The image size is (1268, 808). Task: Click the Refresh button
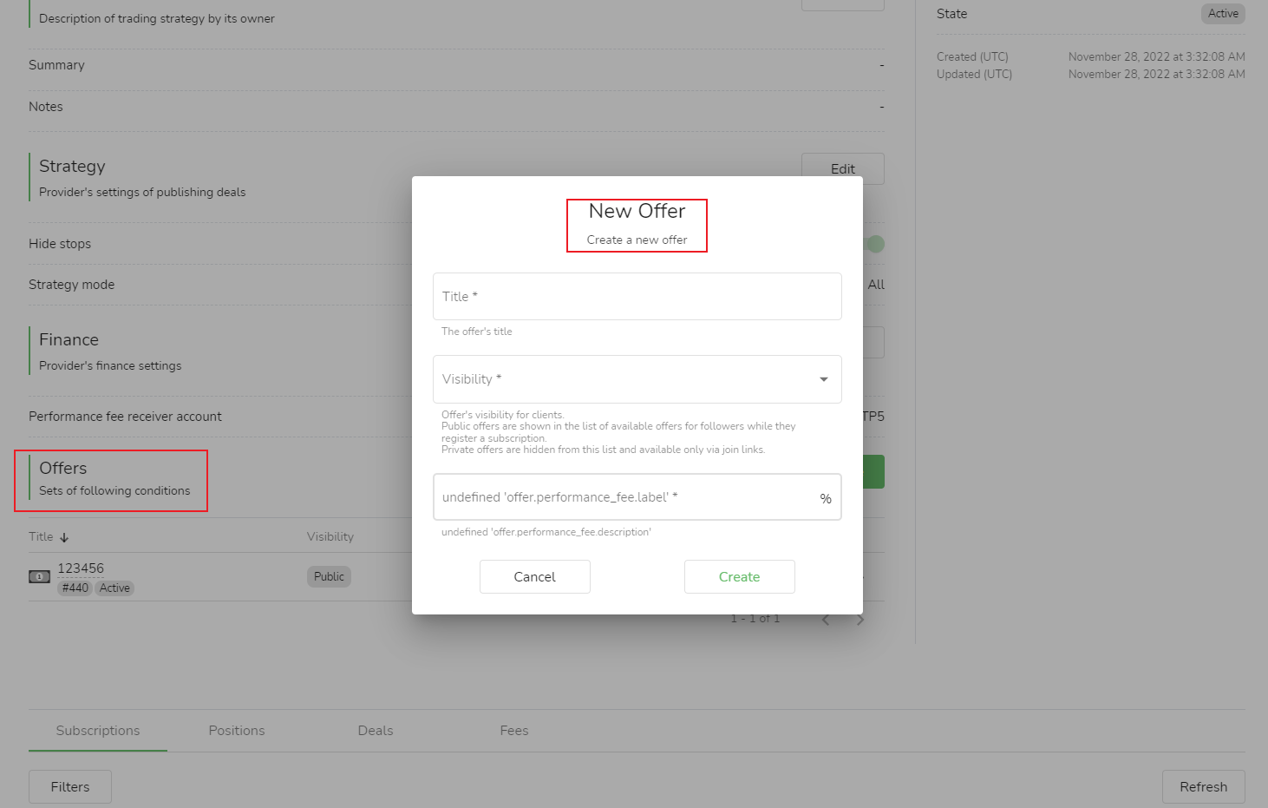[1203, 787]
